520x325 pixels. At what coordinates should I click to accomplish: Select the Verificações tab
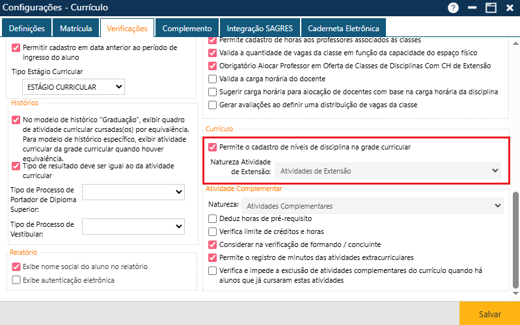tap(127, 29)
